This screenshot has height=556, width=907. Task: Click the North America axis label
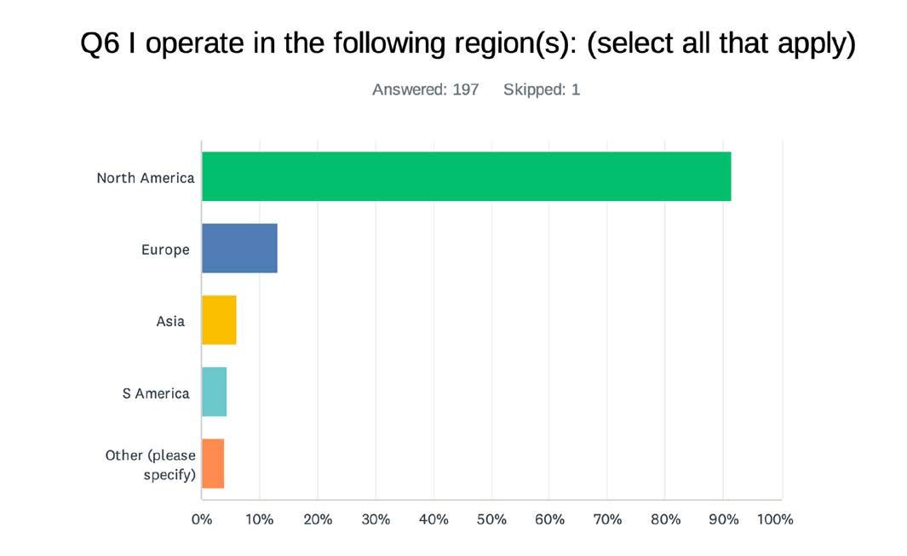[146, 178]
